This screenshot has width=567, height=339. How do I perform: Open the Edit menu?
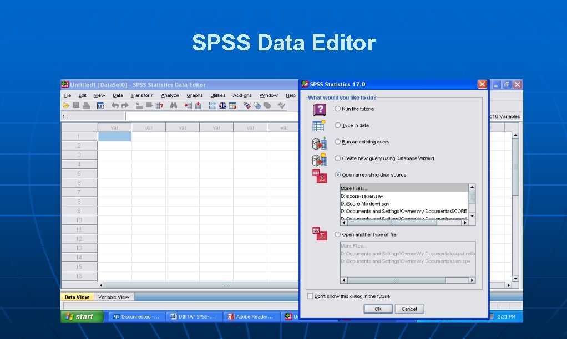tap(83, 95)
